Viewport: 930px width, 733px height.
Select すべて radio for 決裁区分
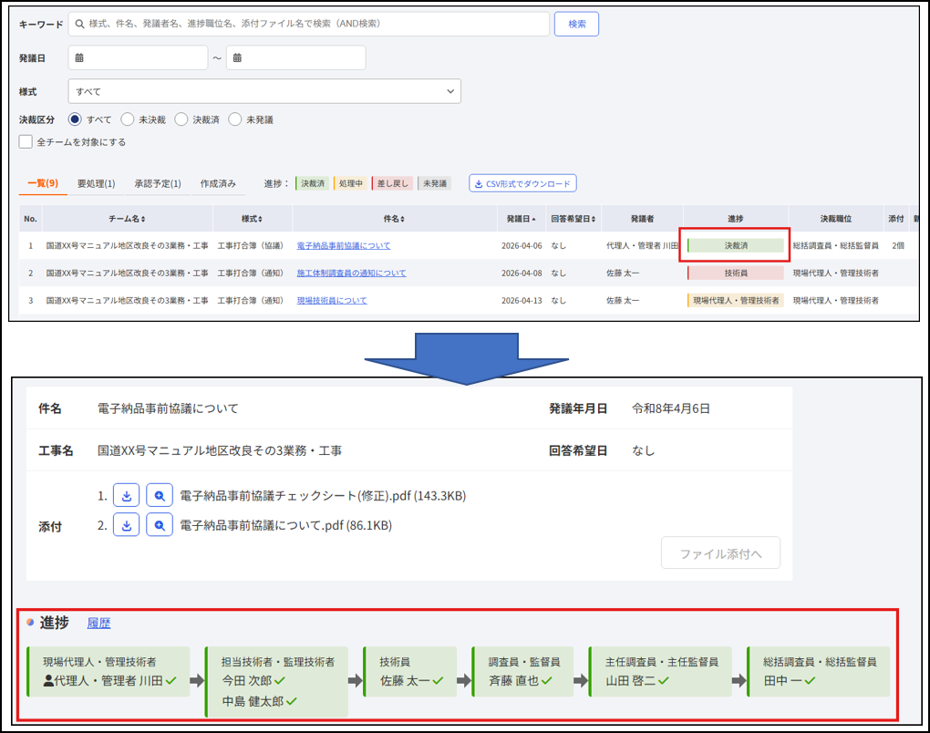[75, 119]
